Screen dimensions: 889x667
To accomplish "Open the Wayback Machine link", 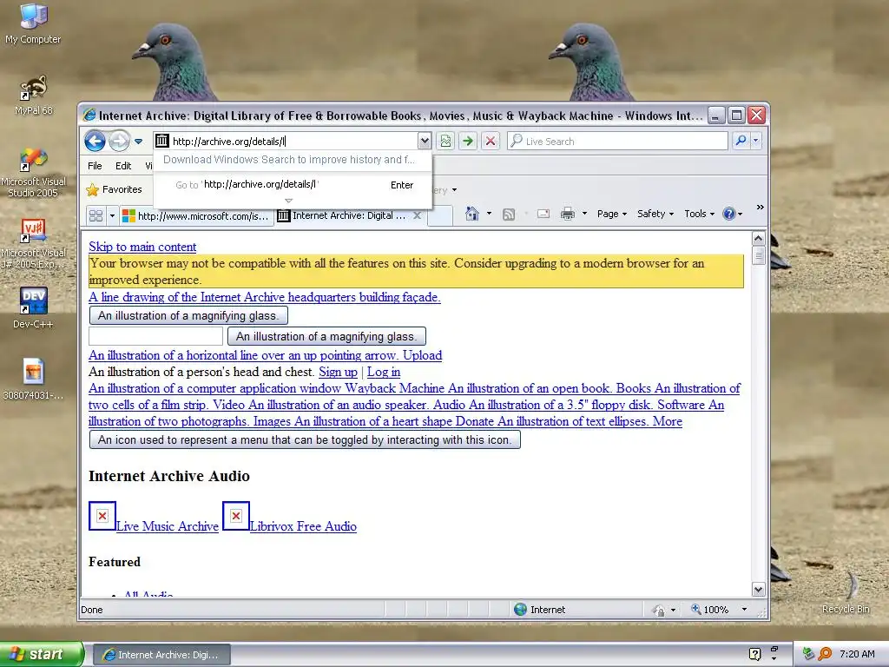I will pyautogui.click(x=395, y=388).
